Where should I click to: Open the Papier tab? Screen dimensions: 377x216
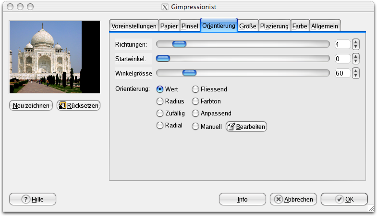[x=169, y=26]
